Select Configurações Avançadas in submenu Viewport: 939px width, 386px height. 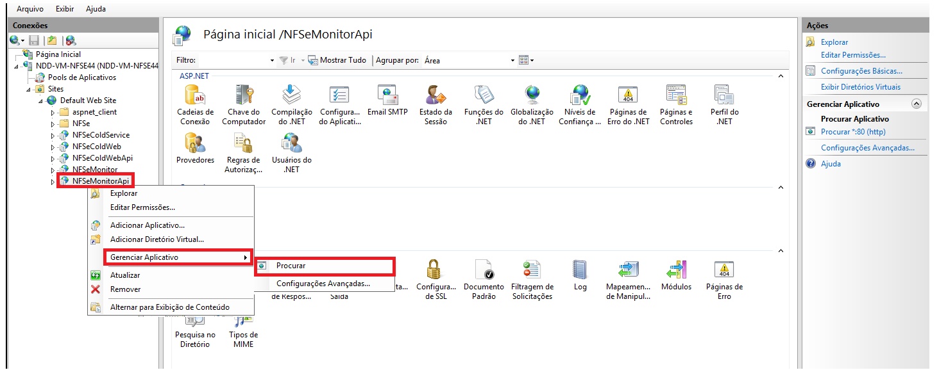(324, 284)
